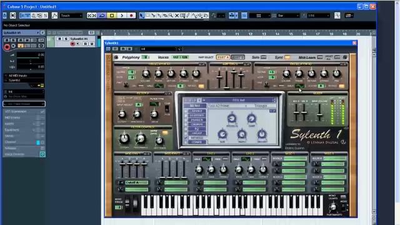Open the preset dropdown arrow in Sylenth1 display

coord(204,100)
